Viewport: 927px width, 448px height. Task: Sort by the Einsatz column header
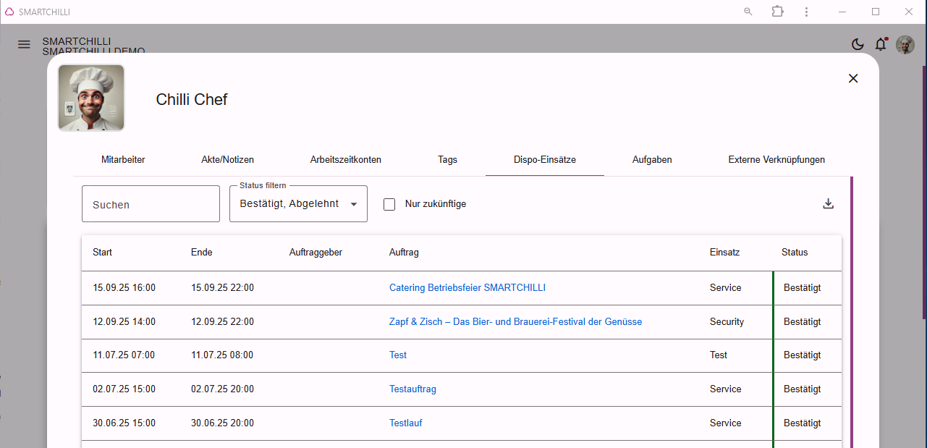tap(724, 253)
